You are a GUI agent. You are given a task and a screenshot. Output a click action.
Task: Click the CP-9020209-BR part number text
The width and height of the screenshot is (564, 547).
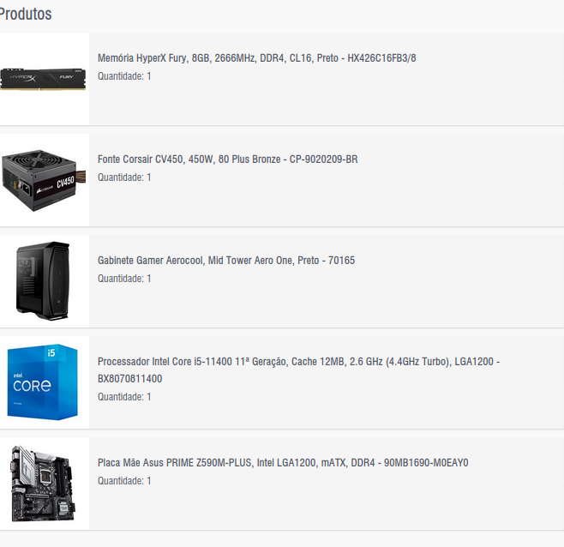click(324, 159)
